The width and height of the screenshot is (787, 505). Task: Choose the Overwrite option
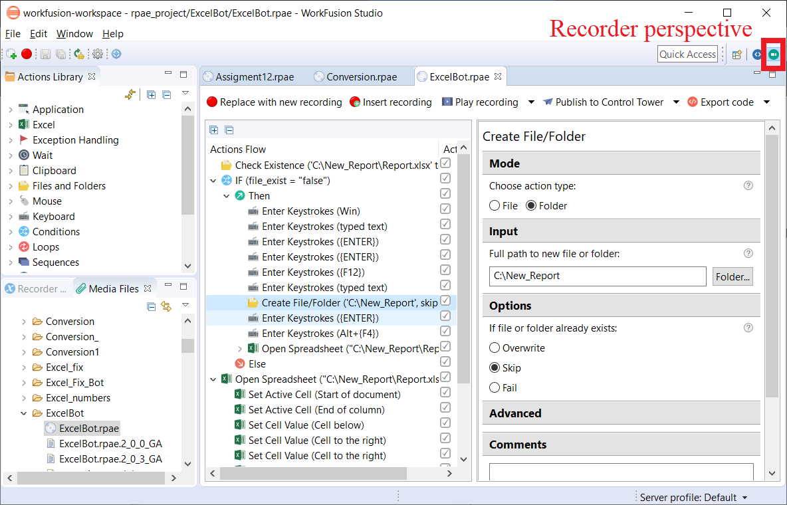[x=495, y=348]
